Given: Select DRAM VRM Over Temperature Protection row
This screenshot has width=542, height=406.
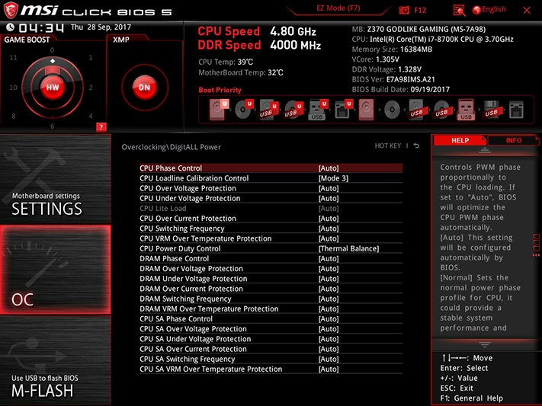Looking at the screenshot, I should (x=271, y=308).
